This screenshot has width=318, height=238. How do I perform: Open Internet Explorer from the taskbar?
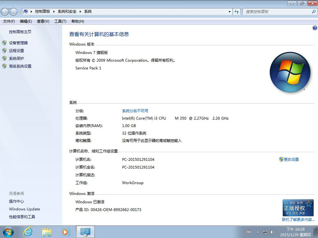tap(28, 232)
